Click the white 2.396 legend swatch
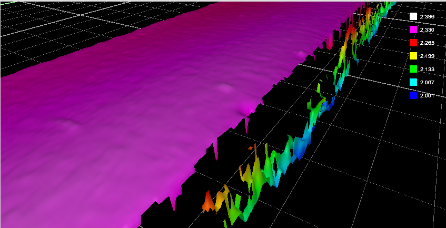Image resolution: width=446 pixels, height=228 pixels. click(x=413, y=17)
